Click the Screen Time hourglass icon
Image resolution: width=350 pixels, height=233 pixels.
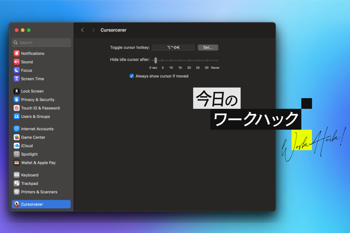17,79
